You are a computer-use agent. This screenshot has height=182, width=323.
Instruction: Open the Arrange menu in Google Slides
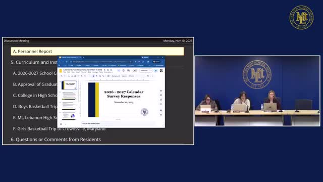pyautogui.click(x=95, y=72)
